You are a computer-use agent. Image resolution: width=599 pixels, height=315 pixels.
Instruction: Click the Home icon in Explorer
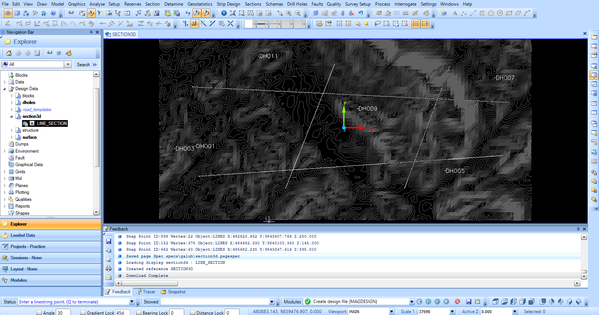tap(9, 53)
